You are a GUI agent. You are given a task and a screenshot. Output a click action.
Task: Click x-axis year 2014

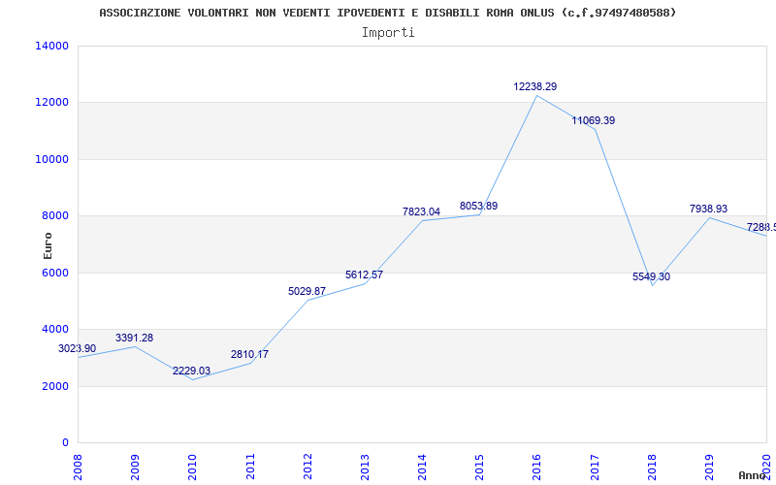pyautogui.click(x=423, y=467)
